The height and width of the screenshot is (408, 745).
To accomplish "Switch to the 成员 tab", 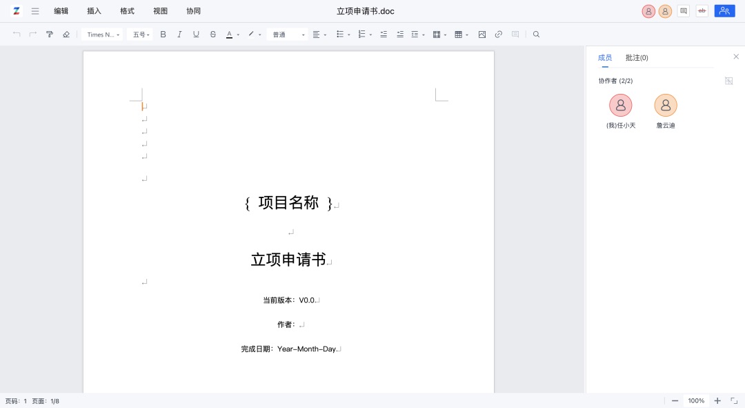I will pos(605,57).
